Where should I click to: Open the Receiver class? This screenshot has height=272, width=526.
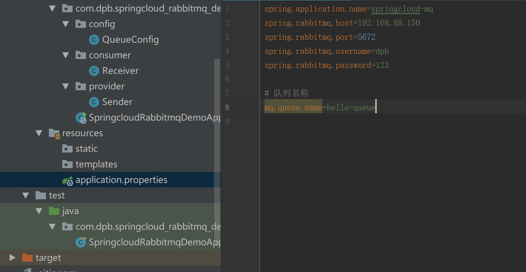pos(120,71)
